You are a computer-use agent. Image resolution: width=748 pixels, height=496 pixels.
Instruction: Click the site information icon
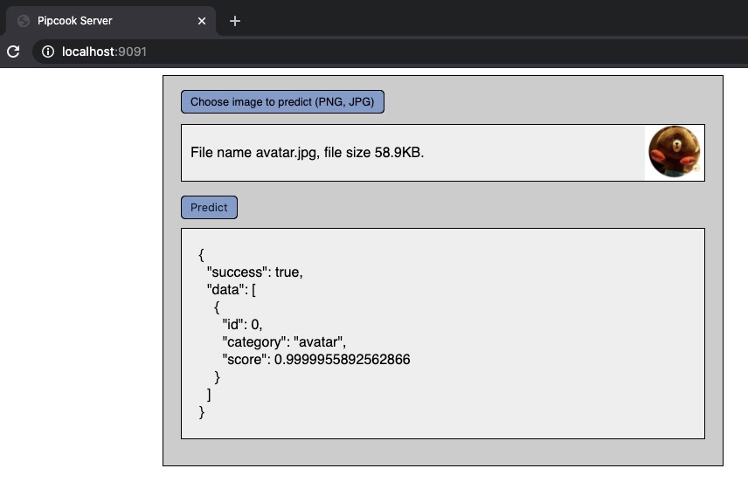point(48,52)
